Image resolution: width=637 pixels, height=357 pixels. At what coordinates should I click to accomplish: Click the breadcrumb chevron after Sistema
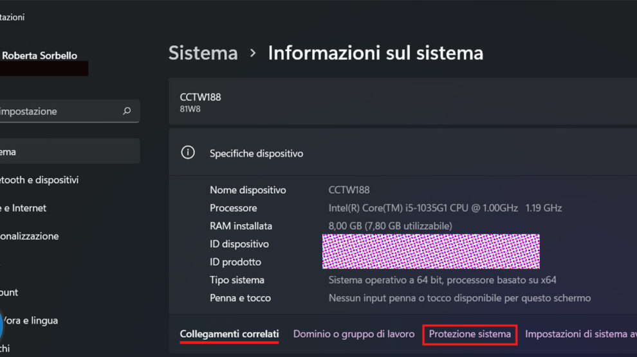pyautogui.click(x=253, y=53)
